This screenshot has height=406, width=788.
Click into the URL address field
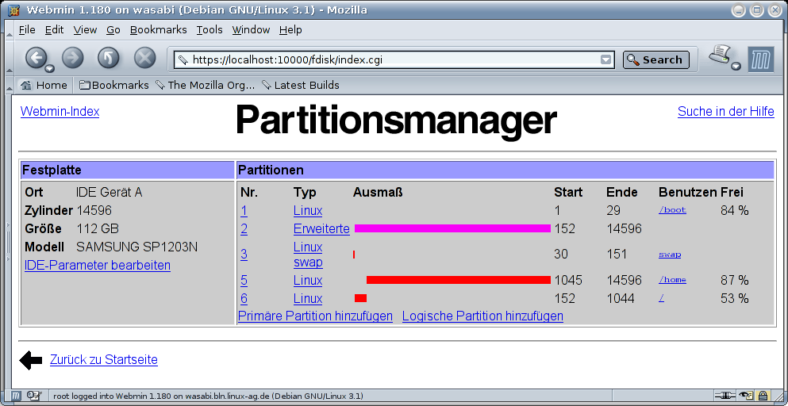pyautogui.click(x=394, y=59)
